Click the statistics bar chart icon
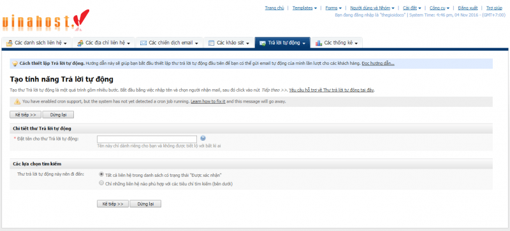The width and height of the screenshot is (510, 231). (x=318, y=43)
